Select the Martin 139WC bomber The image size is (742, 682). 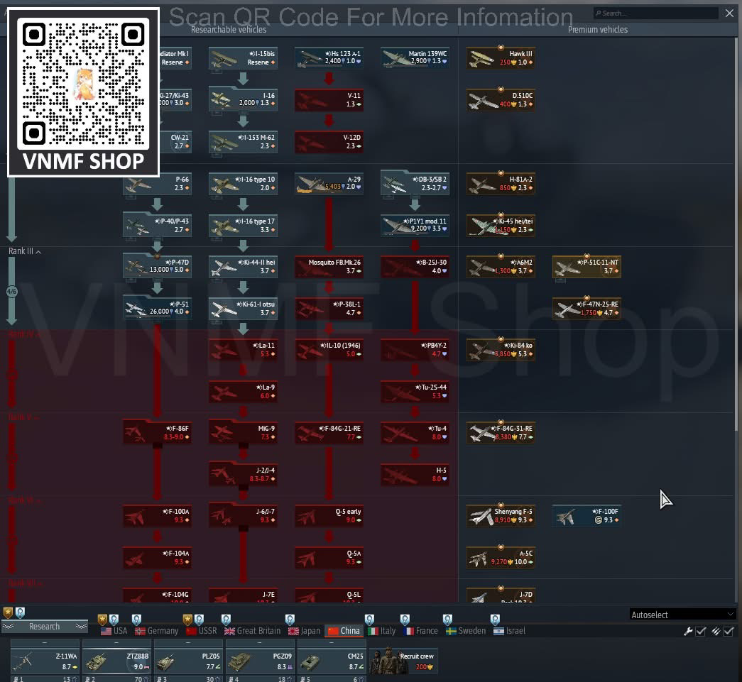click(415, 58)
